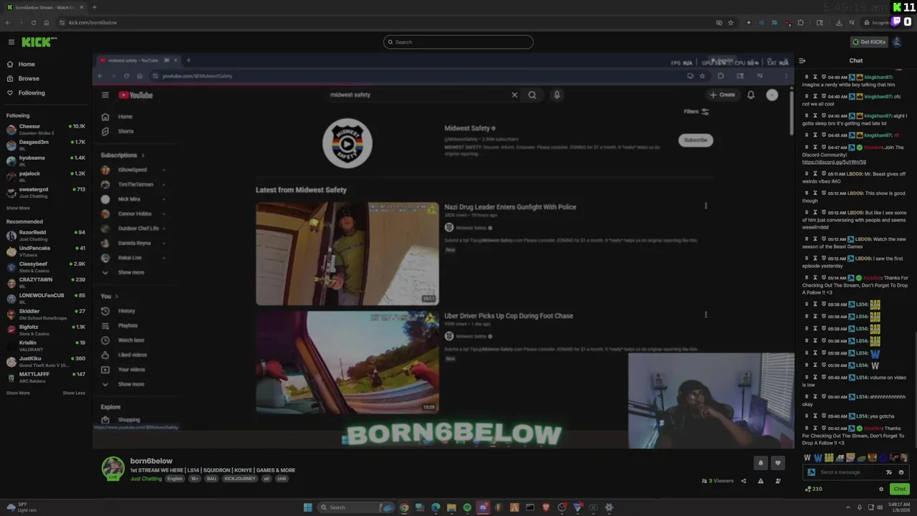Open YouTube Shorts in sidebar
Viewport: 917px width, 516px height.
point(118,131)
